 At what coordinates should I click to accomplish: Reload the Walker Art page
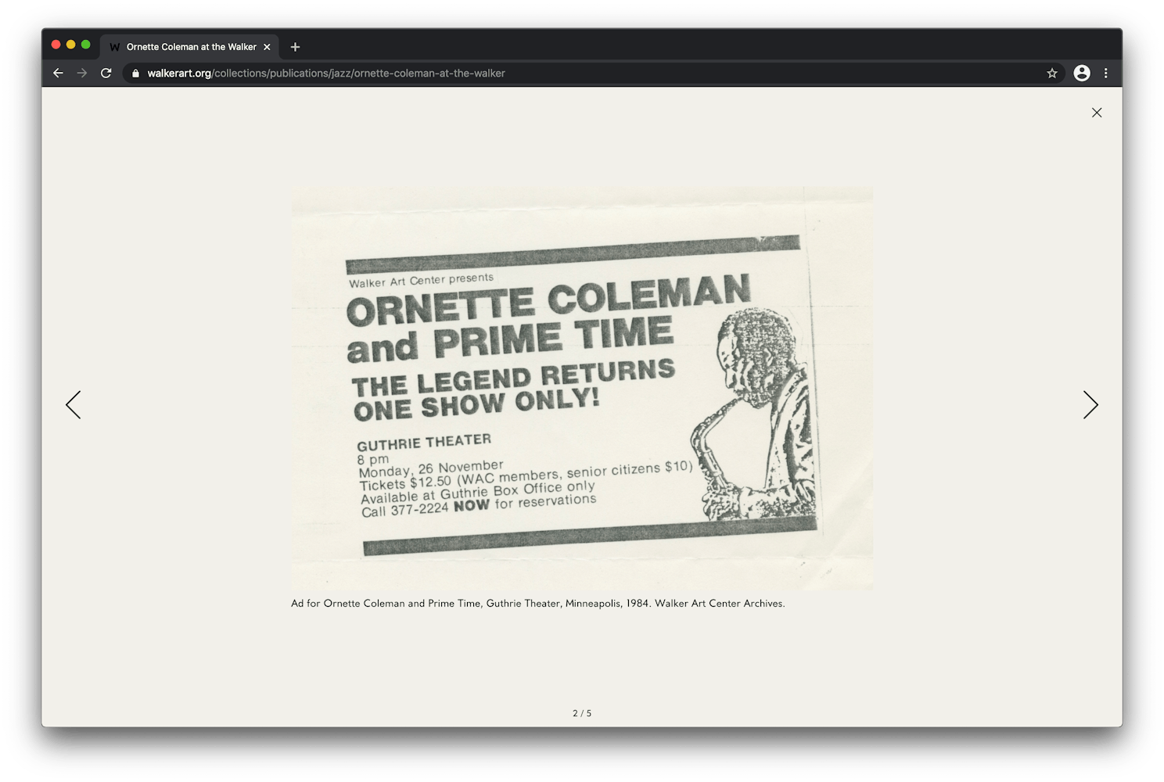(x=106, y=73)
